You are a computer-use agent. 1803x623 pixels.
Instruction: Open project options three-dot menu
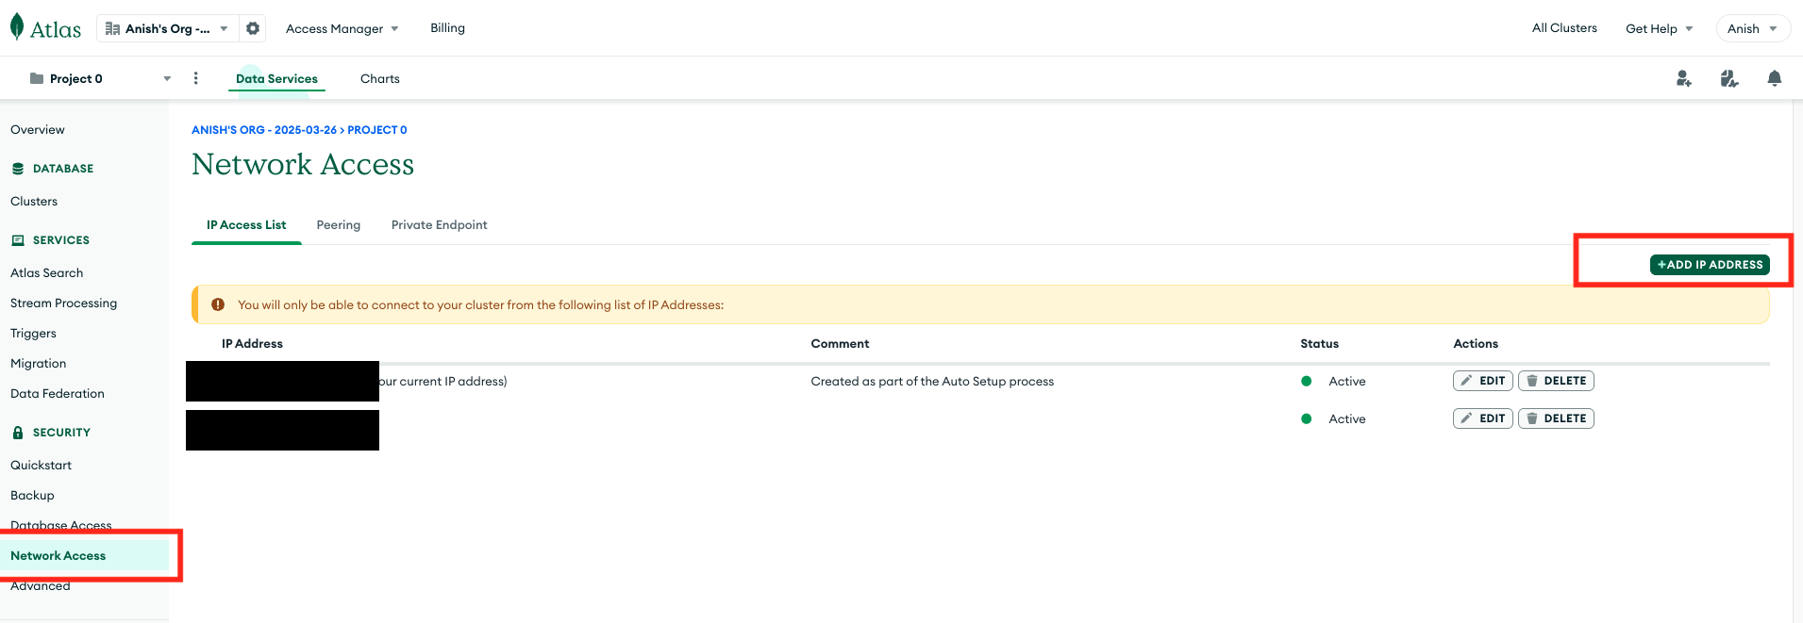tap(195, 78)
